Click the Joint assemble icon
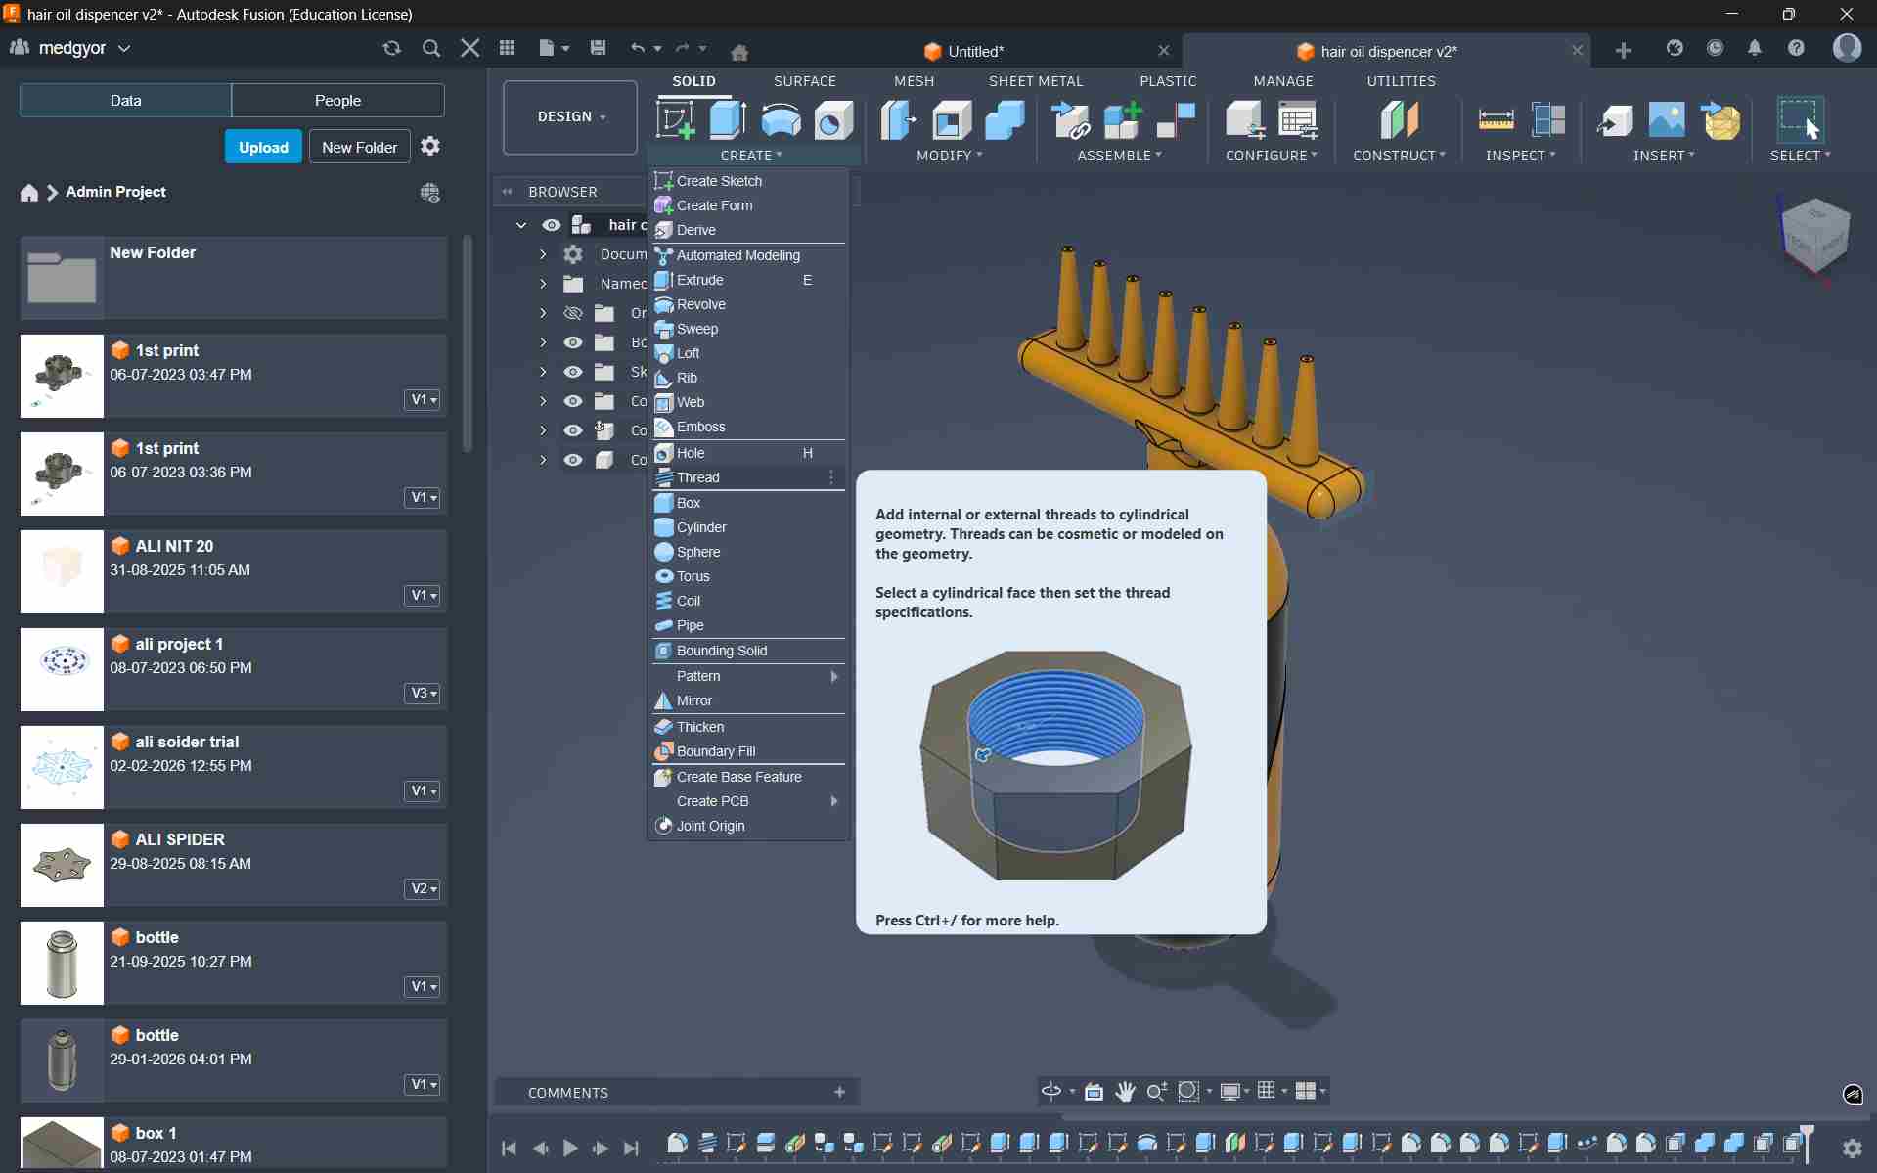 click(1176, 120)
